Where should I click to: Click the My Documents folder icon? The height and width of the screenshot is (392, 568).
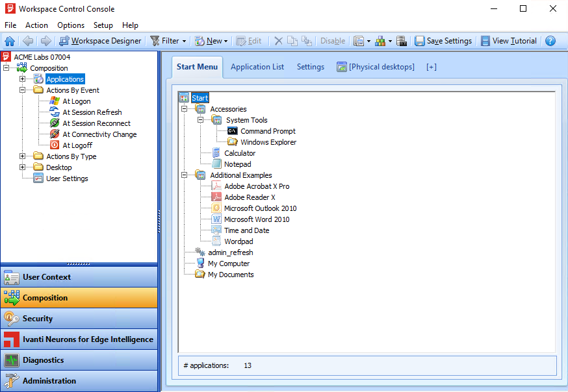tap(200, 274)
